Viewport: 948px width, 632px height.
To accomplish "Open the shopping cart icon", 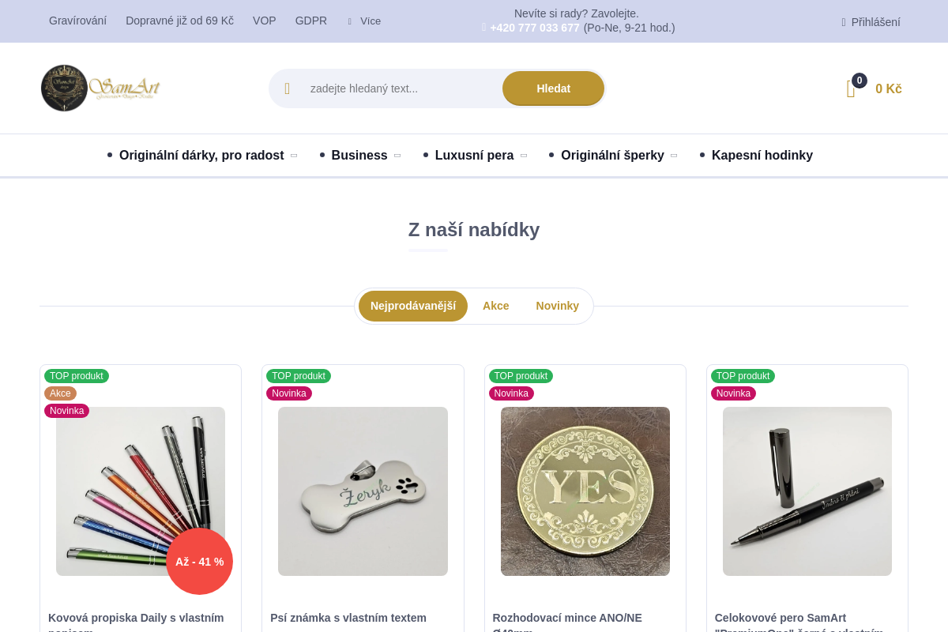I will click(851, 89).
